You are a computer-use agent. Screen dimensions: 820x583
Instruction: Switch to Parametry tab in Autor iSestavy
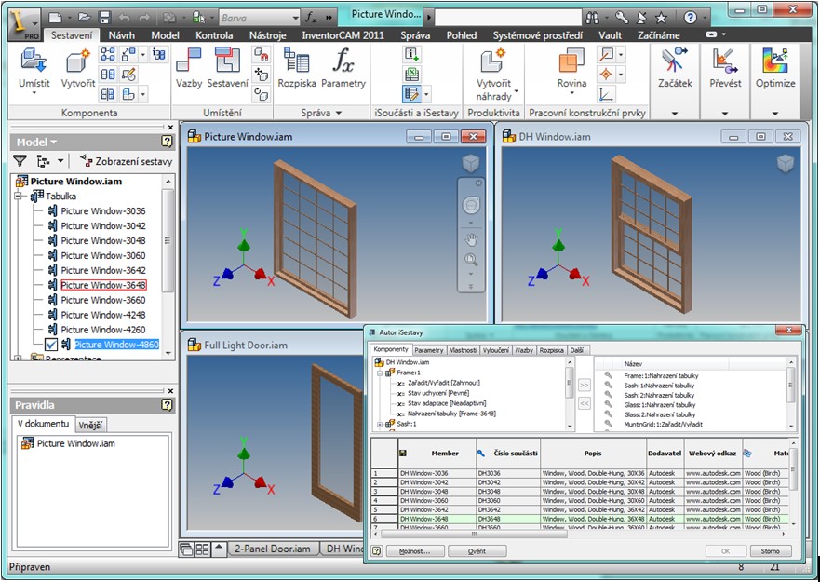point(429,350)
